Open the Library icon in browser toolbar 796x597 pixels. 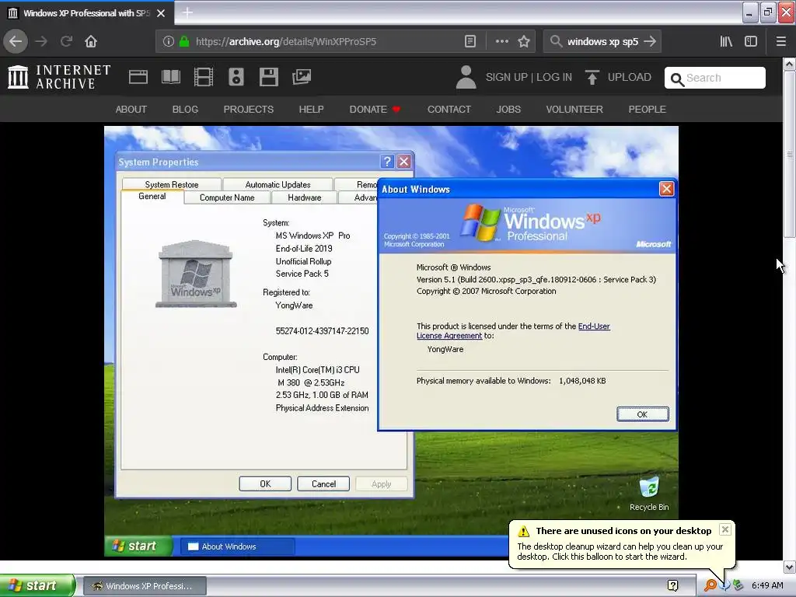click(726, 42)
